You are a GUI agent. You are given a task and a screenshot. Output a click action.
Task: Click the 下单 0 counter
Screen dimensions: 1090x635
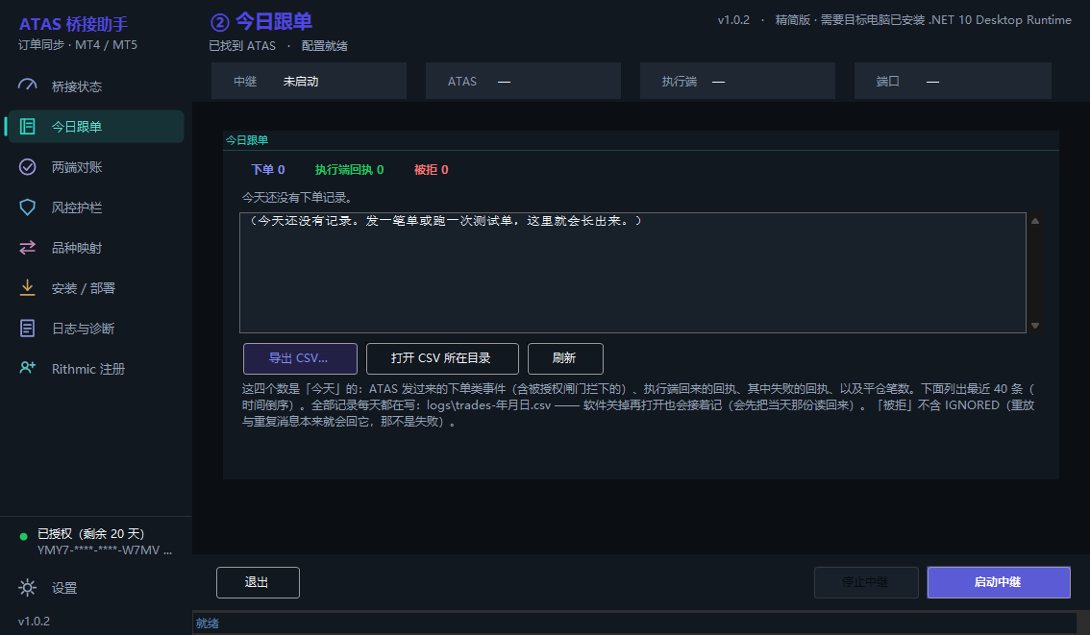tap(267, 169)
